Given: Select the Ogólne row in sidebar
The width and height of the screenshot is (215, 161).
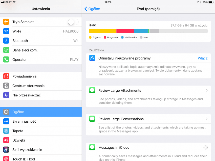Looking at the screenshot, I should (41, 112).
